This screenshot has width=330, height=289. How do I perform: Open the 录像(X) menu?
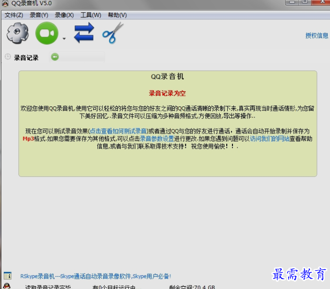[x=64, y=15]
